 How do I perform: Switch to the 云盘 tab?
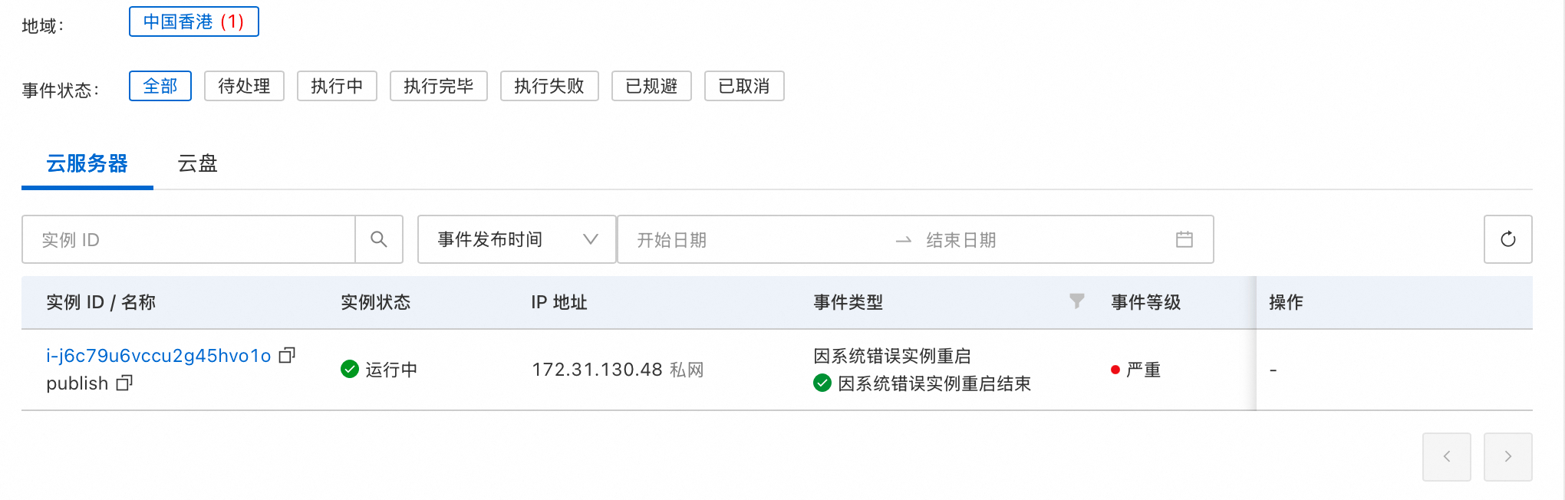(198, 163)
